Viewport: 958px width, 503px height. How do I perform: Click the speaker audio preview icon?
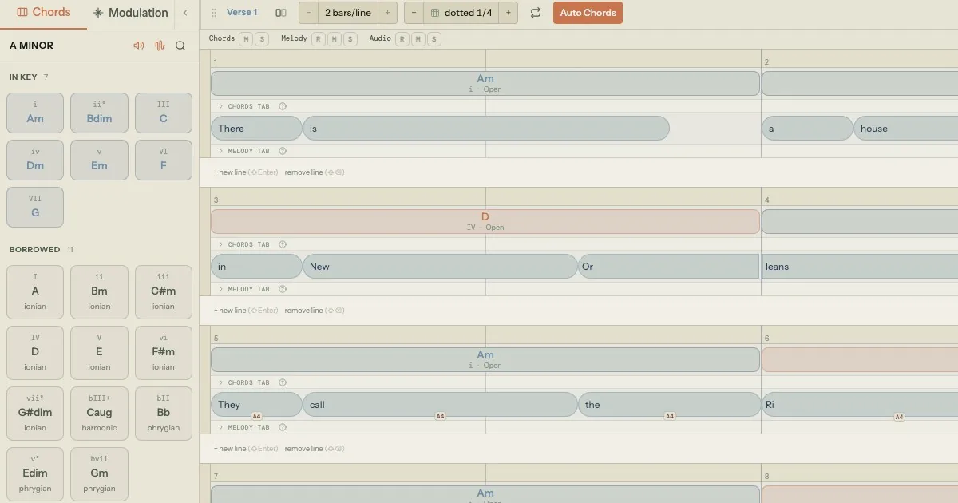tap(139, 46)
